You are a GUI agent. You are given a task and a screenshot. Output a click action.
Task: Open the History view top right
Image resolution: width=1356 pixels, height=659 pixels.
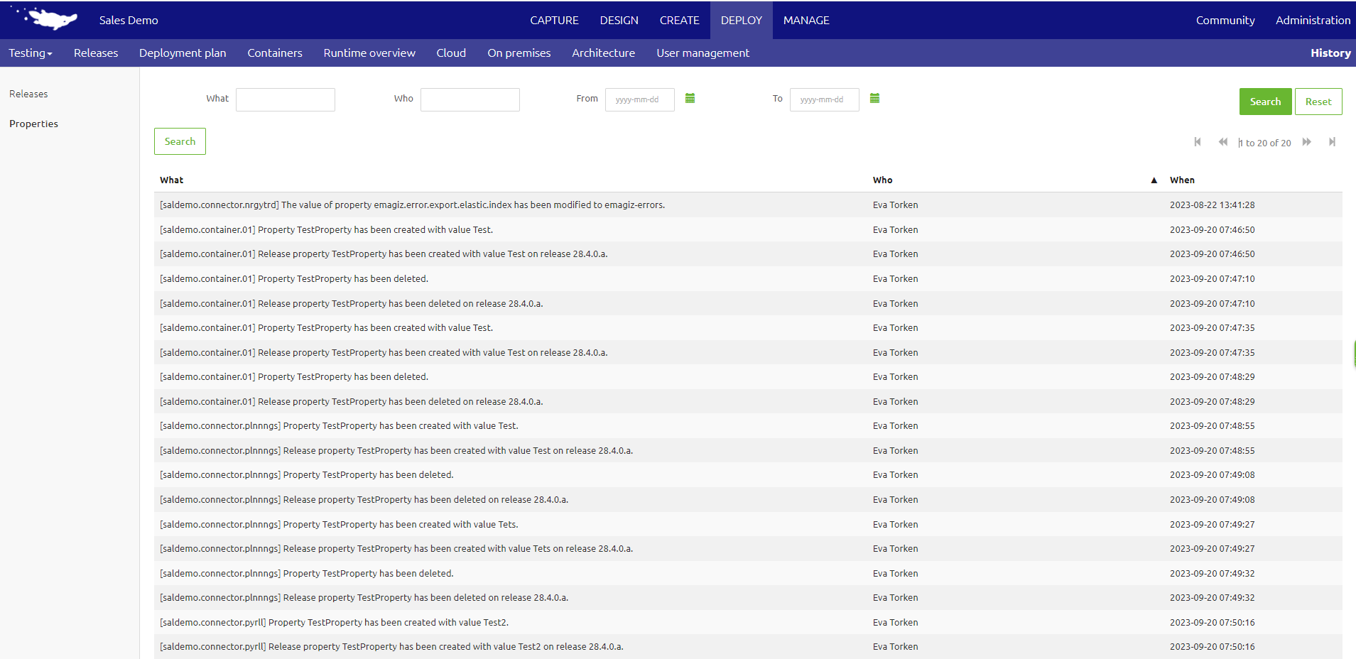[1331, 53]
